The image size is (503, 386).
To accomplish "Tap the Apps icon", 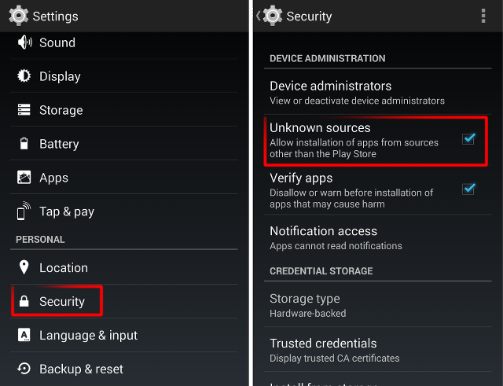I will tap(24, 178).
